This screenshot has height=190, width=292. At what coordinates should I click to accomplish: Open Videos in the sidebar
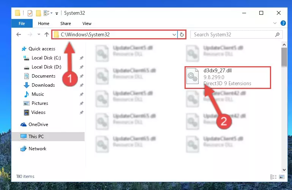35,112
